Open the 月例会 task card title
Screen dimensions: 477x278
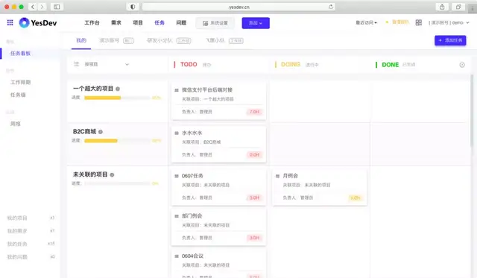(291, 176)
